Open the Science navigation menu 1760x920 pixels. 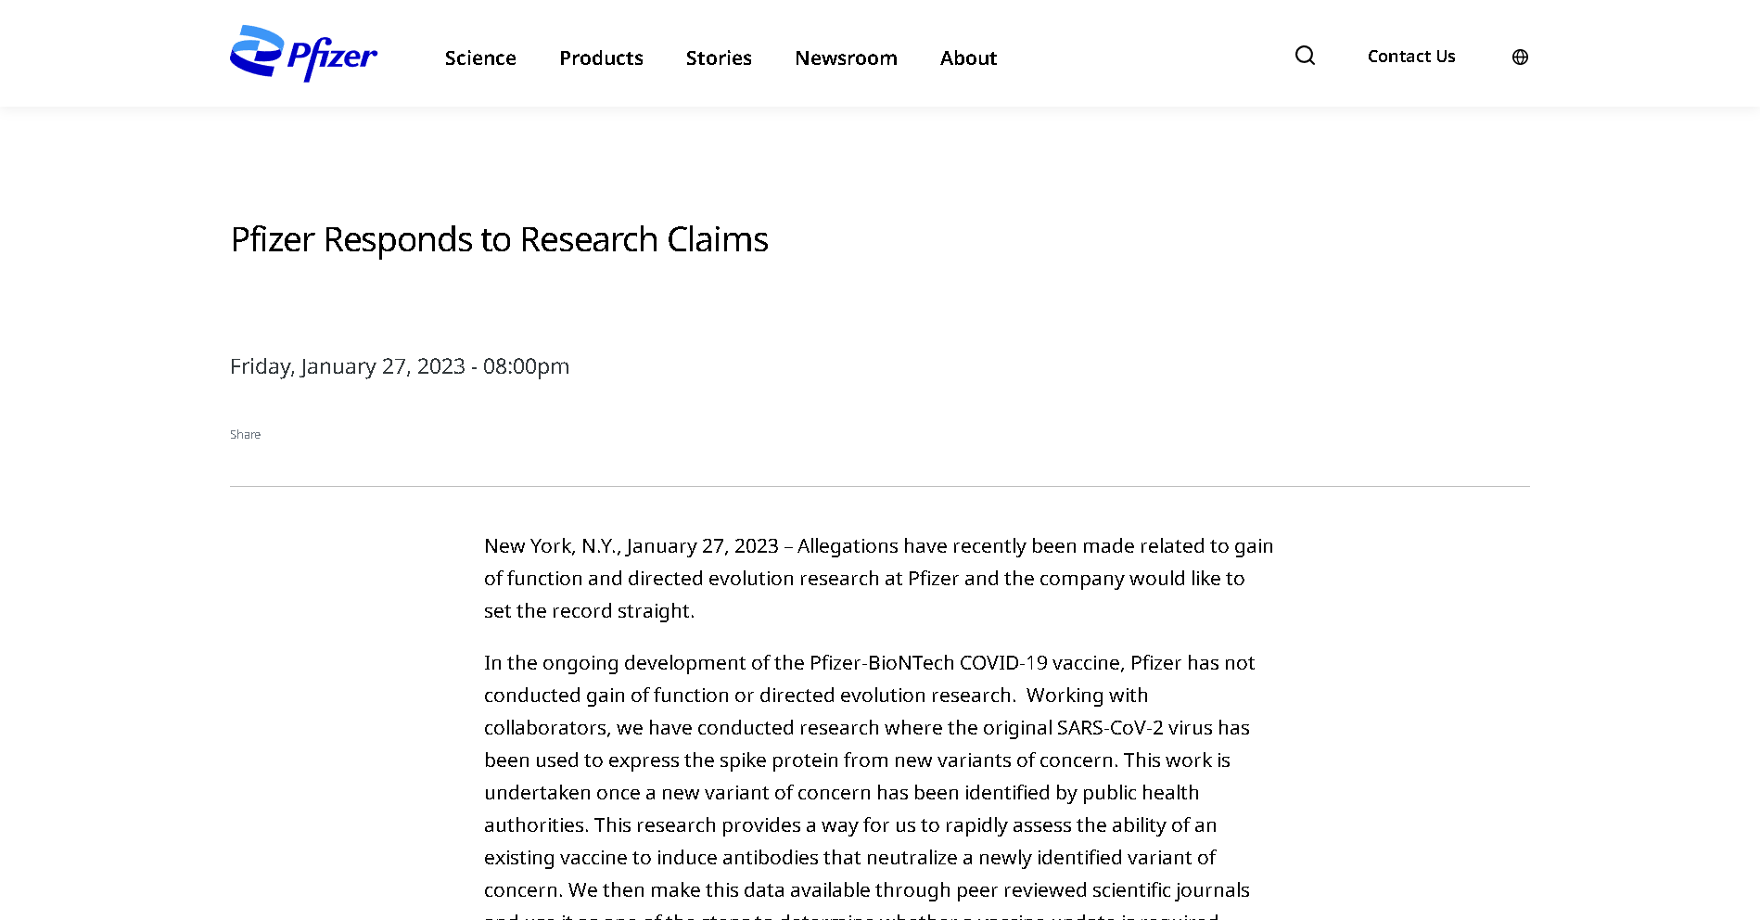click(x=480, y=58)
